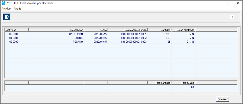This screenshot has height=104, width=243.
Task: Click the Actividad column header
Action: 17,30
